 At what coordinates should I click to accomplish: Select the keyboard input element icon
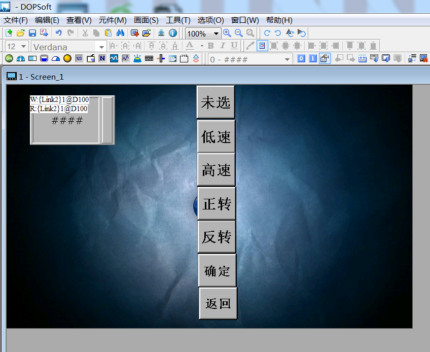coord(149,59)
